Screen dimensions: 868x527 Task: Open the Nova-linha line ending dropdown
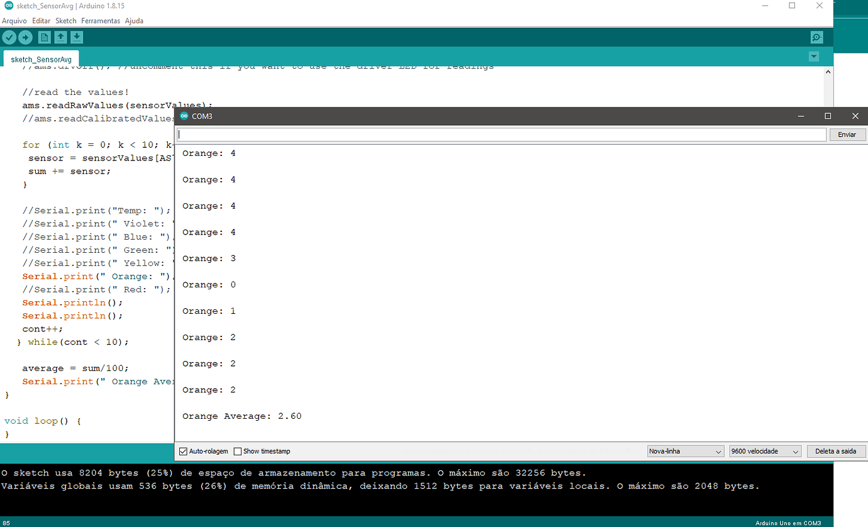685,451
